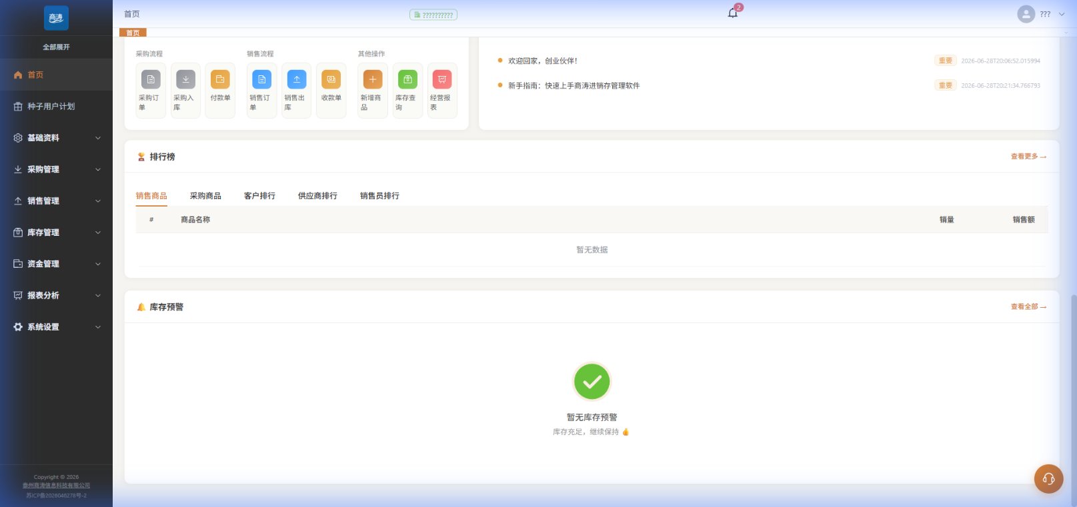Screen dimensions: 1077x507
Task: Click the 首页 page tab below the header
Action: (x=133, y=33)
